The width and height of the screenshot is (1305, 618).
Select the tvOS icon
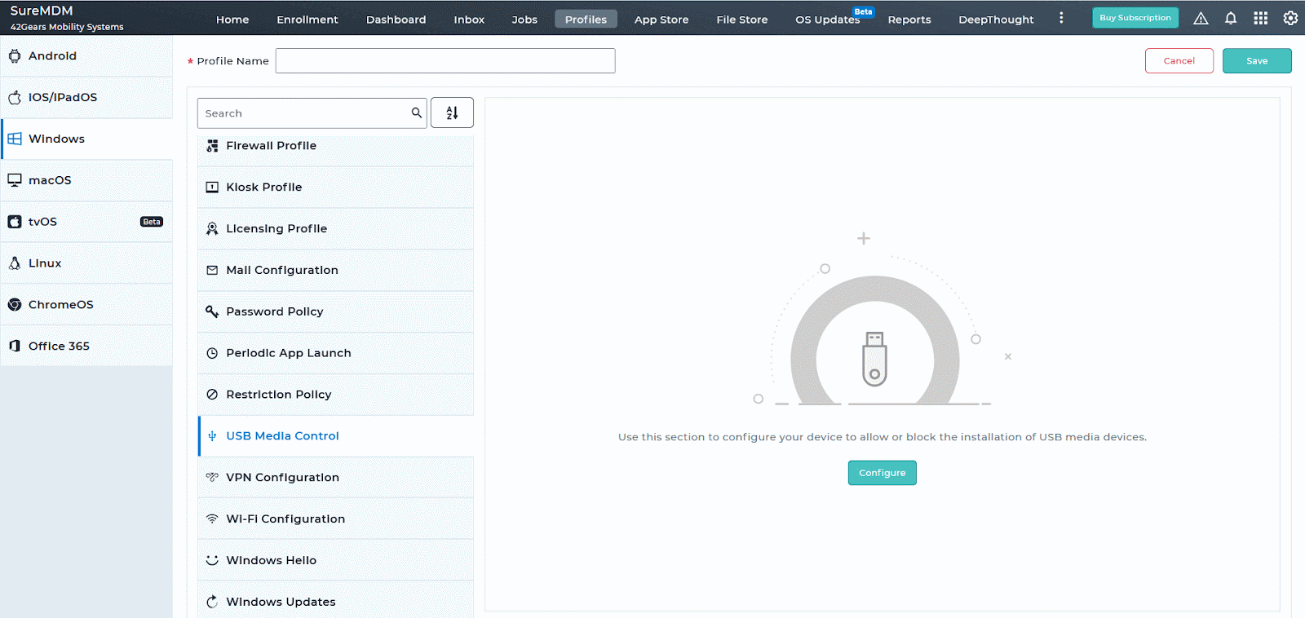15,222
